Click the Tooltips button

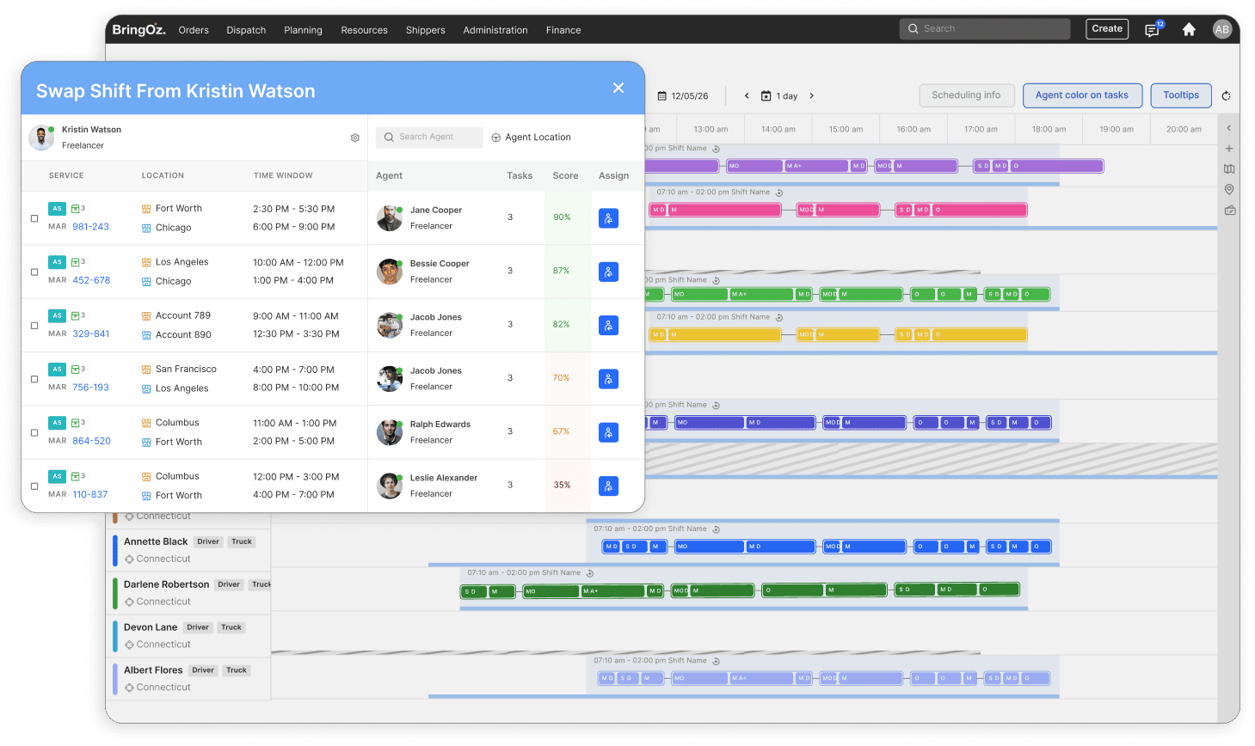pyautogui.click(x=1181, y=95)
